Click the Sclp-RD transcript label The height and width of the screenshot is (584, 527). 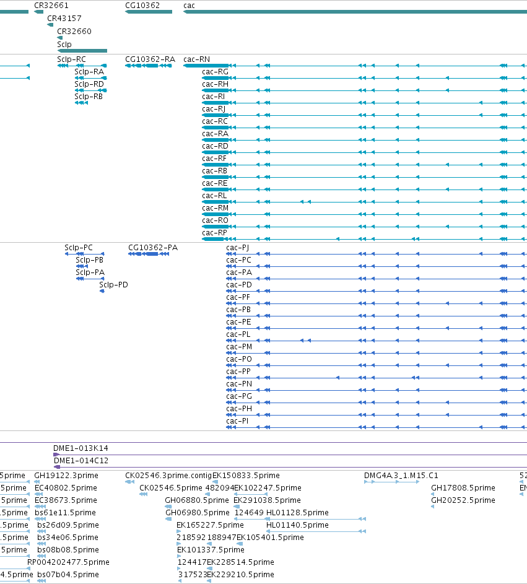(89, 84)
